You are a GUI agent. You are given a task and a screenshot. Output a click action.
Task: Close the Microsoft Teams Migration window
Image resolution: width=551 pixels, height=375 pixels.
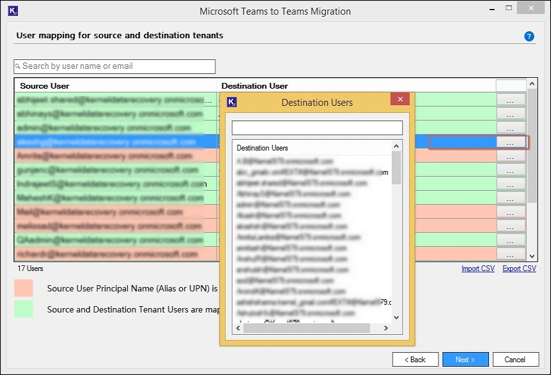[531, 8]
